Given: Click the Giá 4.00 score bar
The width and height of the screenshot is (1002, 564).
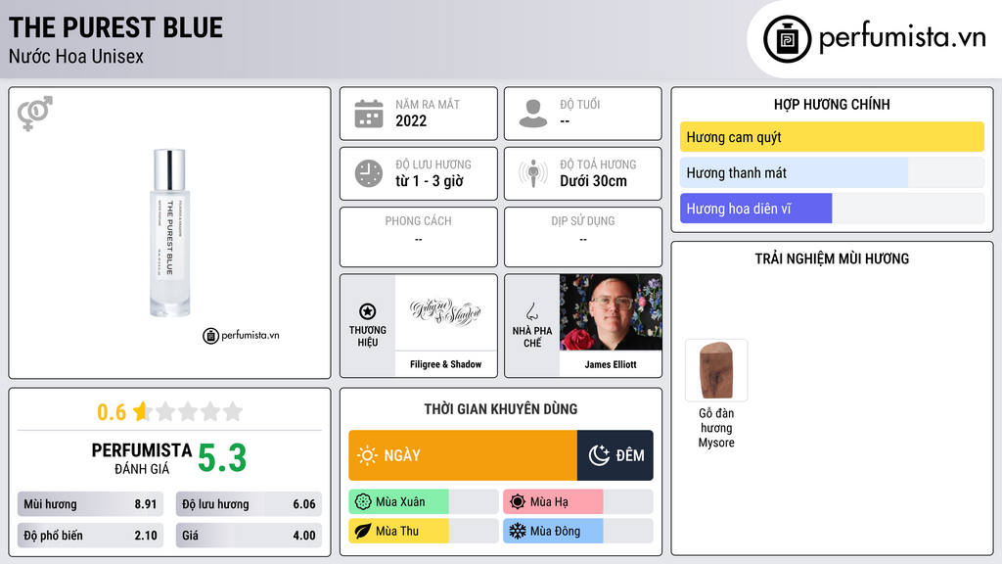Looking at the screenshot, I should coord(249,536).
